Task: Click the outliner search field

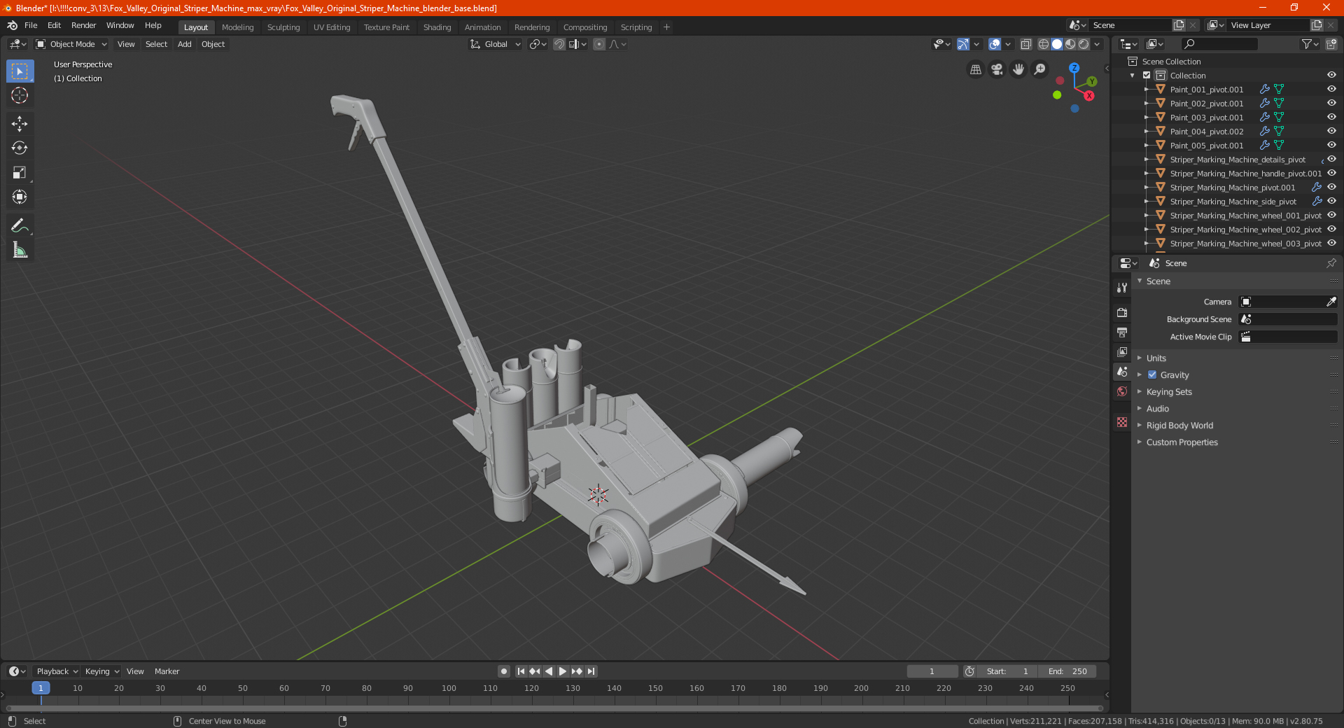Action: click(x=1219, y=44)
